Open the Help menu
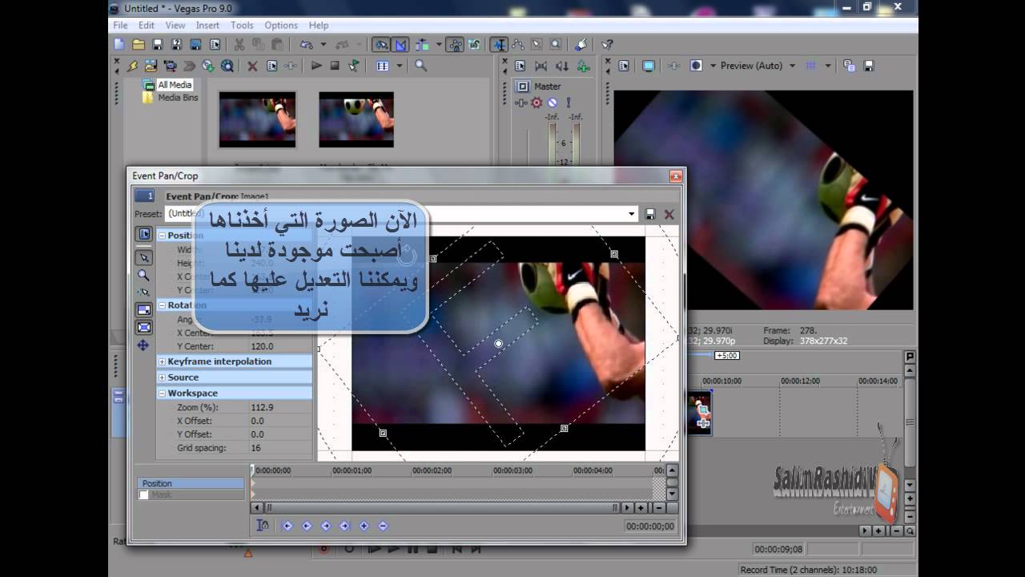1025x577 pixels. [319, 25]
